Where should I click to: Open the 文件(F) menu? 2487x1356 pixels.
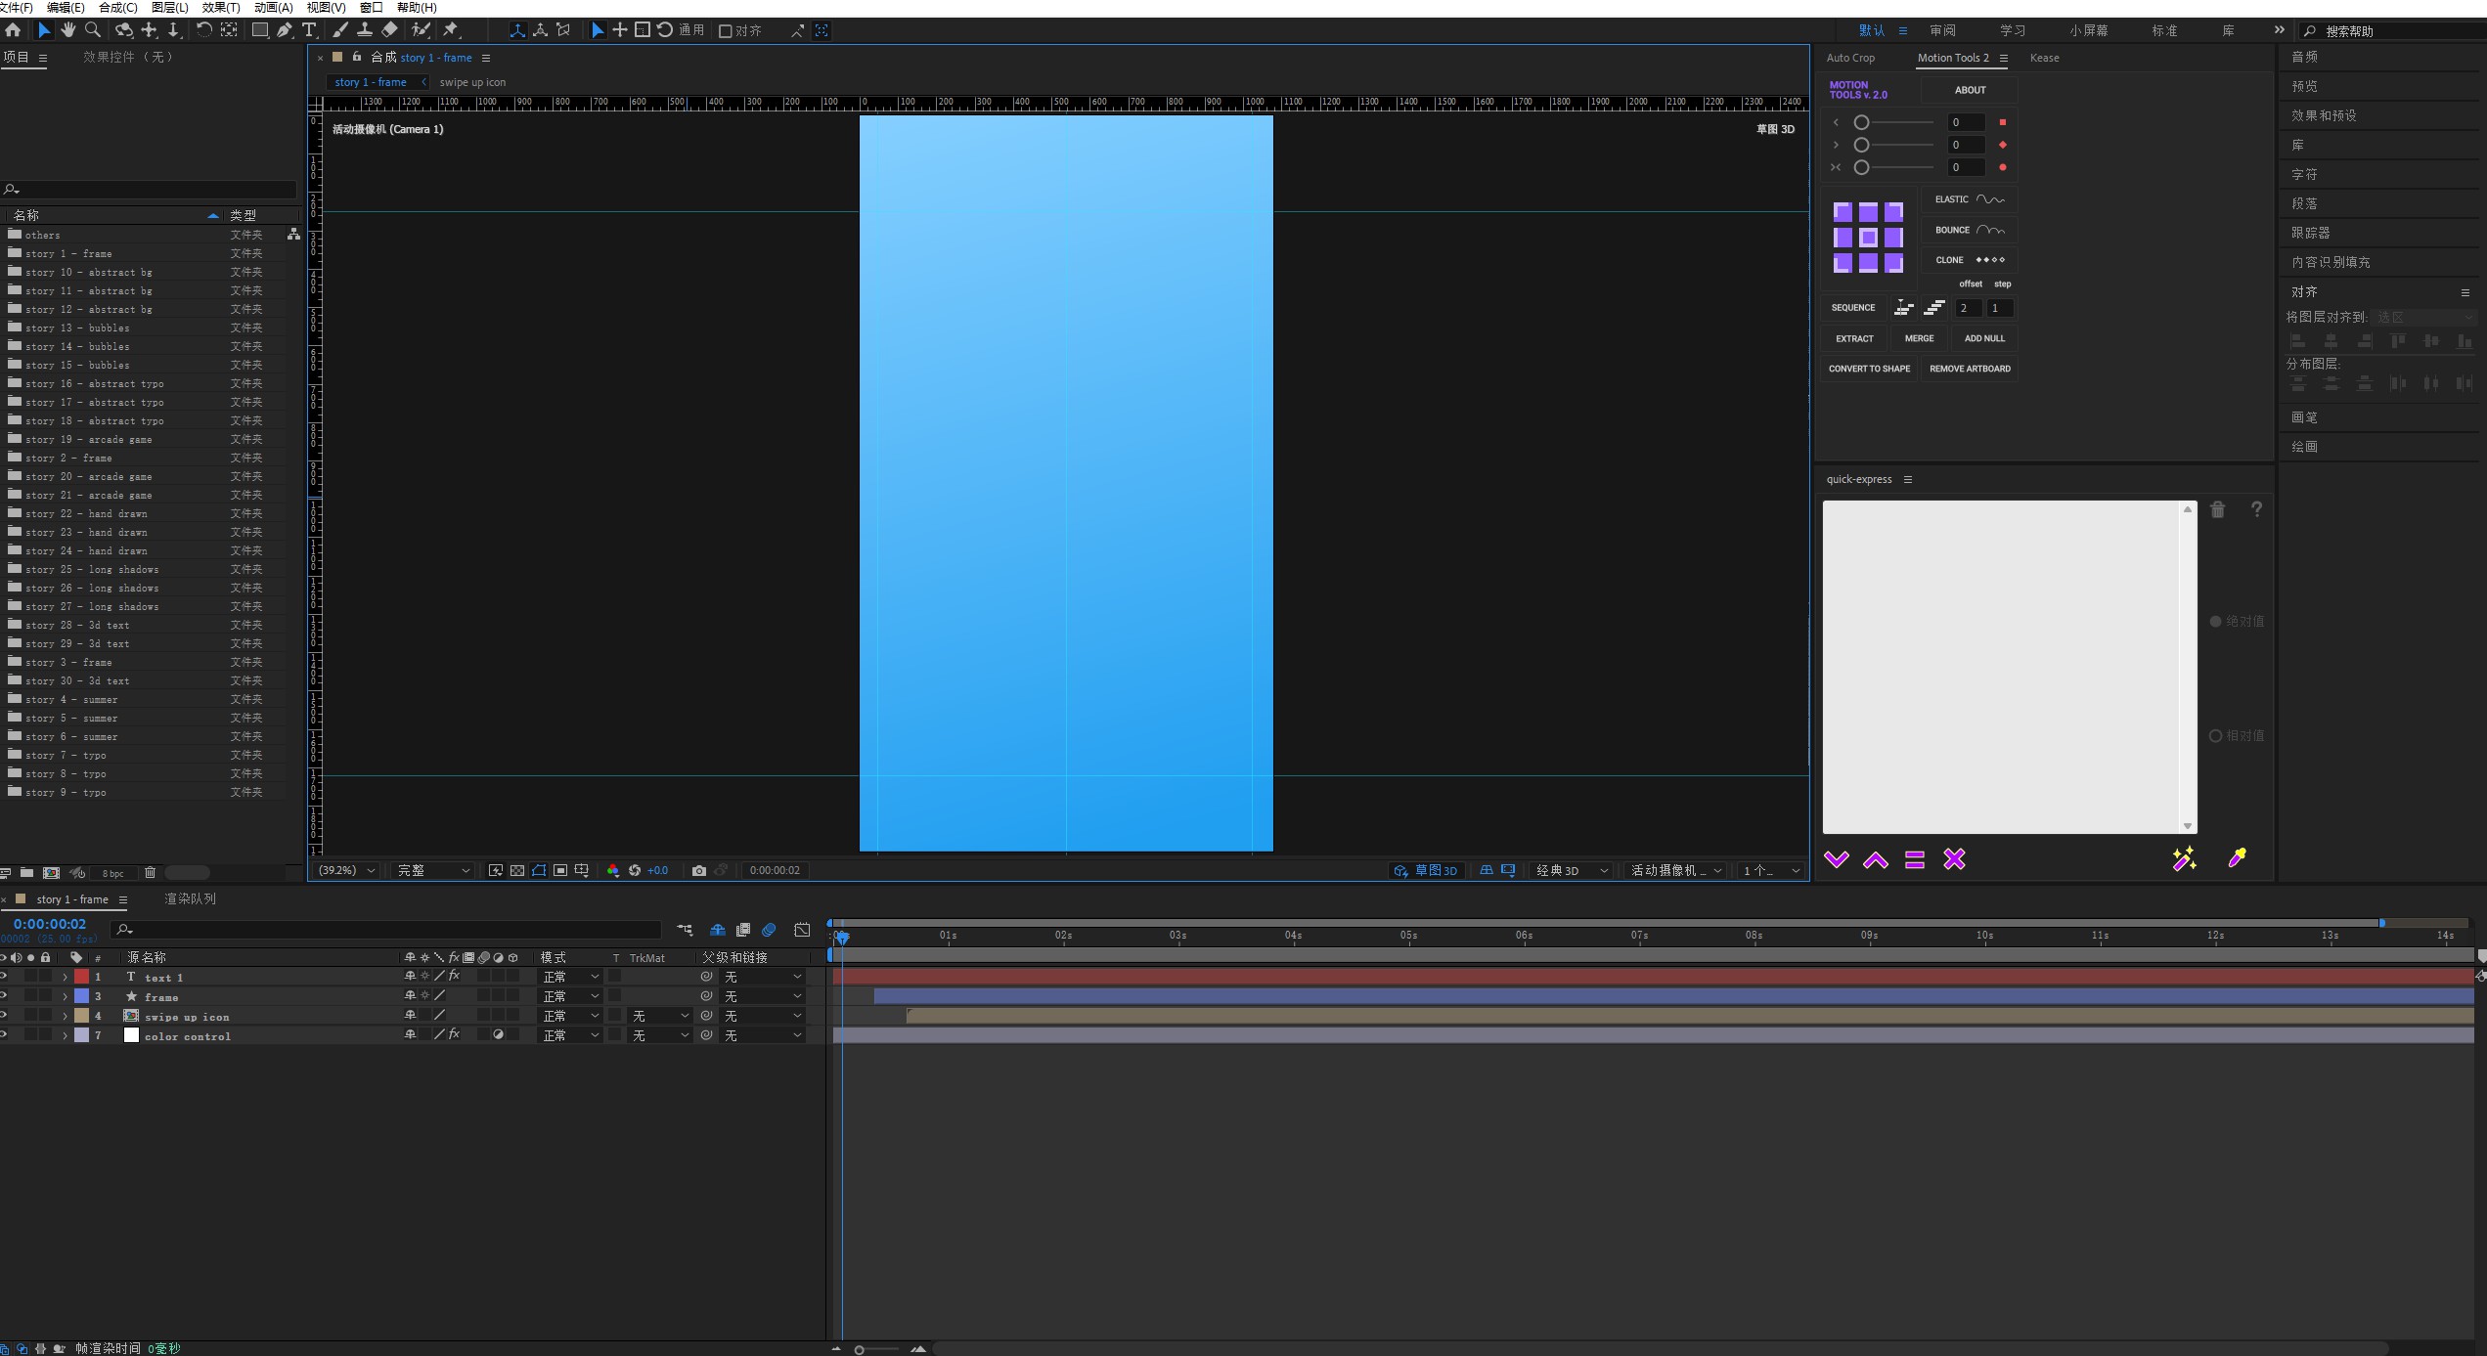(17, 7)
